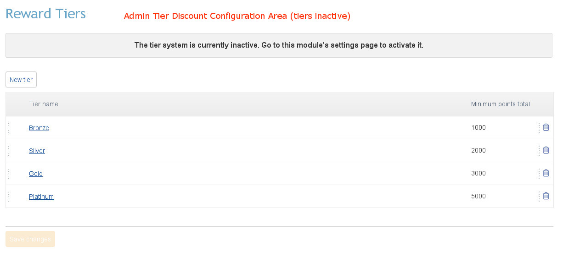
Task: Open the Gold tier link
Action: (x=36, y=174)
